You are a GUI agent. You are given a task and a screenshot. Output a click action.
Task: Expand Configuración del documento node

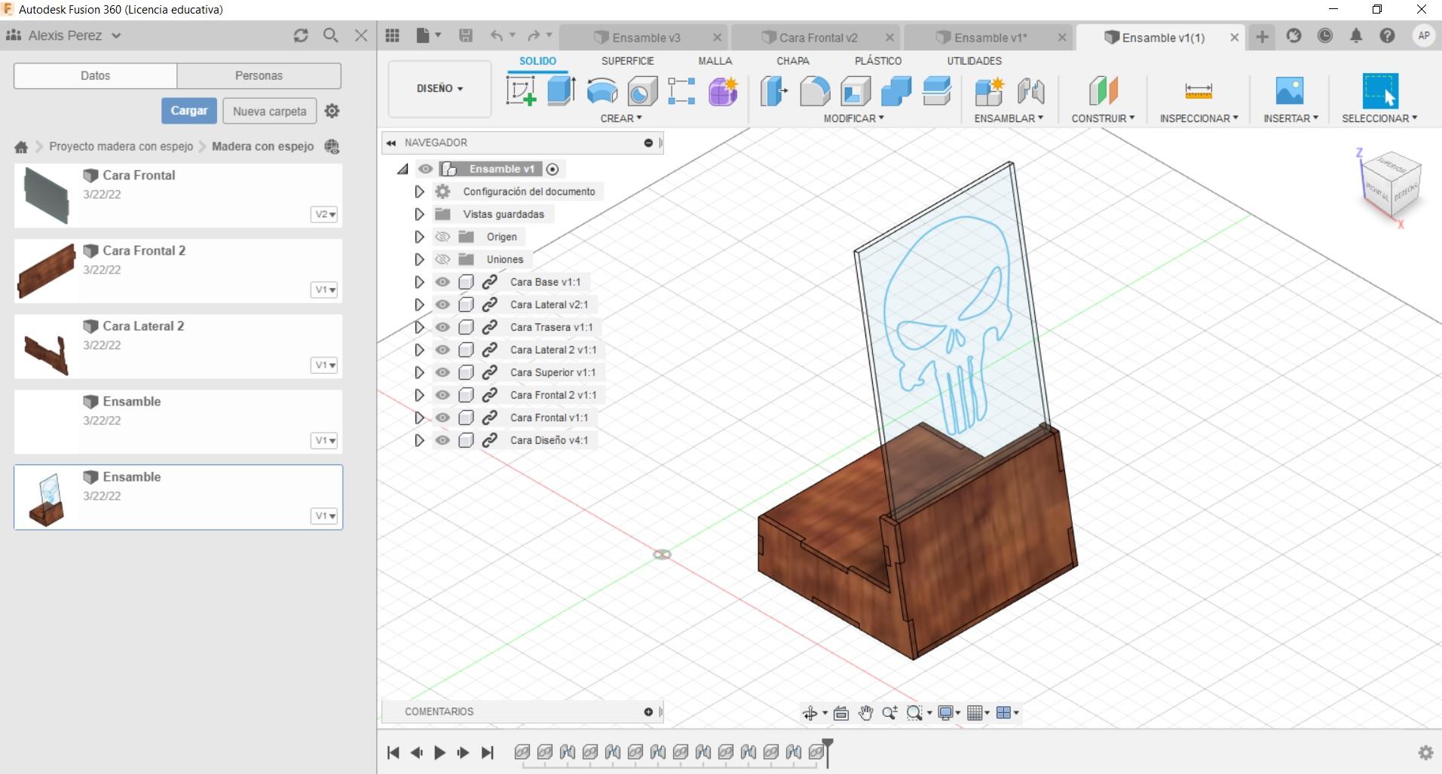point(419,191)
